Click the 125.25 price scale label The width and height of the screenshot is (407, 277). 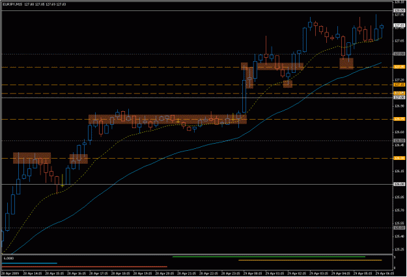point(399,249)
